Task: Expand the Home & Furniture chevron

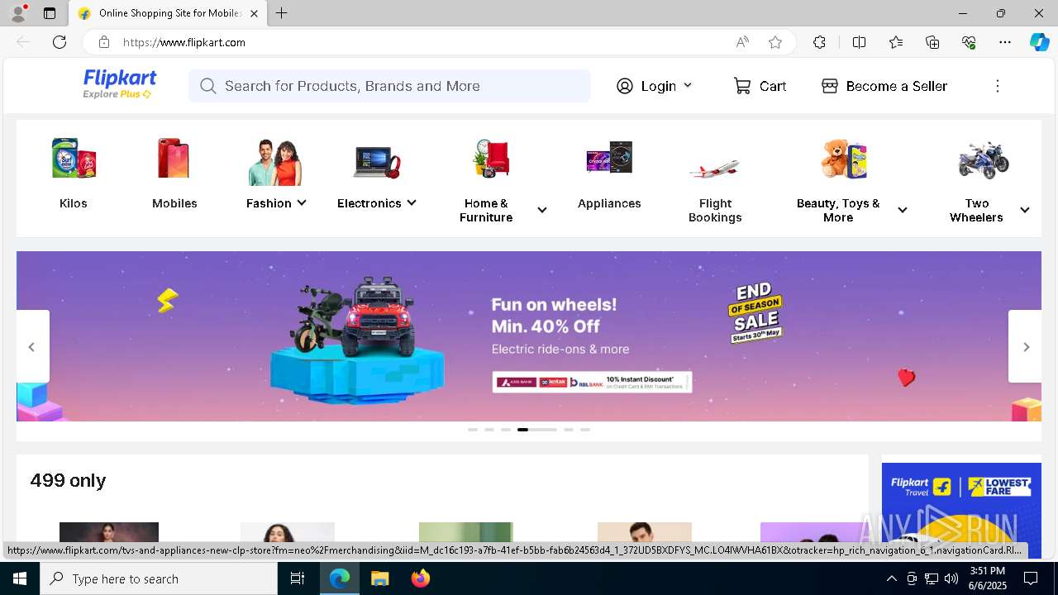Action: click(542, 210)
